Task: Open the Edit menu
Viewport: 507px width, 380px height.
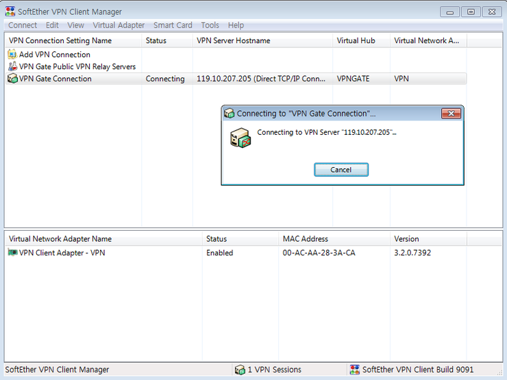Action: (x=52, y=25)
